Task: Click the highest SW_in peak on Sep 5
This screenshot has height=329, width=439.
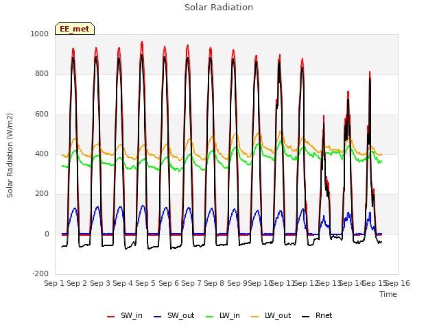Action: [142, 42]
